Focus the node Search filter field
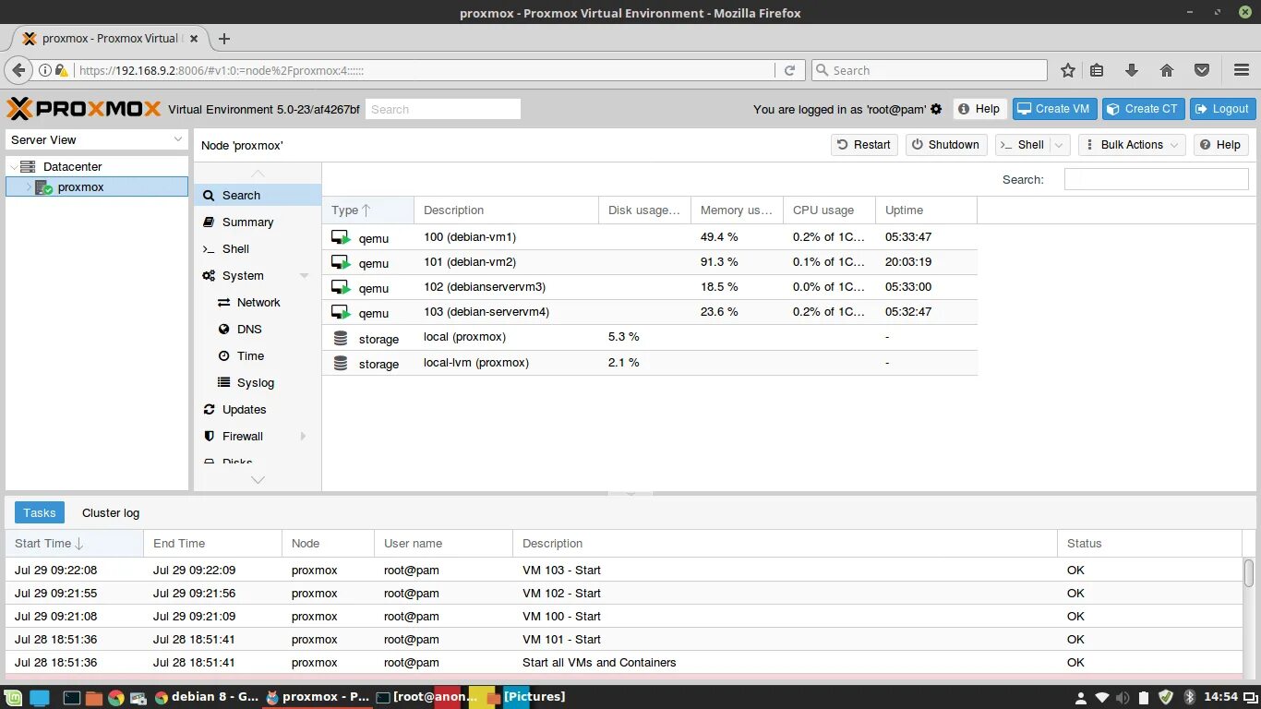The height and width of the screenshot is (709, 1261). pyautogui.click(x=1156, y=180)
